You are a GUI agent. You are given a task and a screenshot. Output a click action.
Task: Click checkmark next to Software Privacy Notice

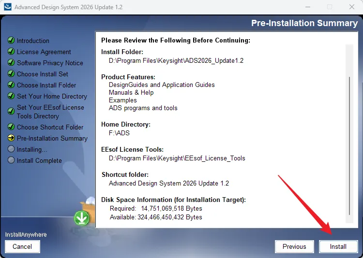point(11,62)
